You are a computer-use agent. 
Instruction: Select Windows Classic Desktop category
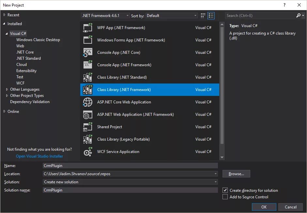tap(38, 40)
